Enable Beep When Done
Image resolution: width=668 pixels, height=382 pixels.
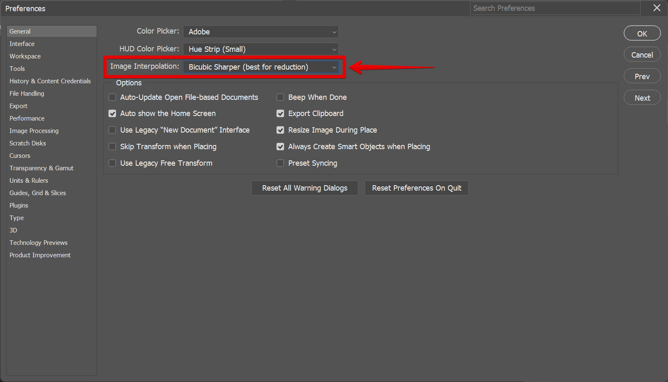(x=280, y=97)
